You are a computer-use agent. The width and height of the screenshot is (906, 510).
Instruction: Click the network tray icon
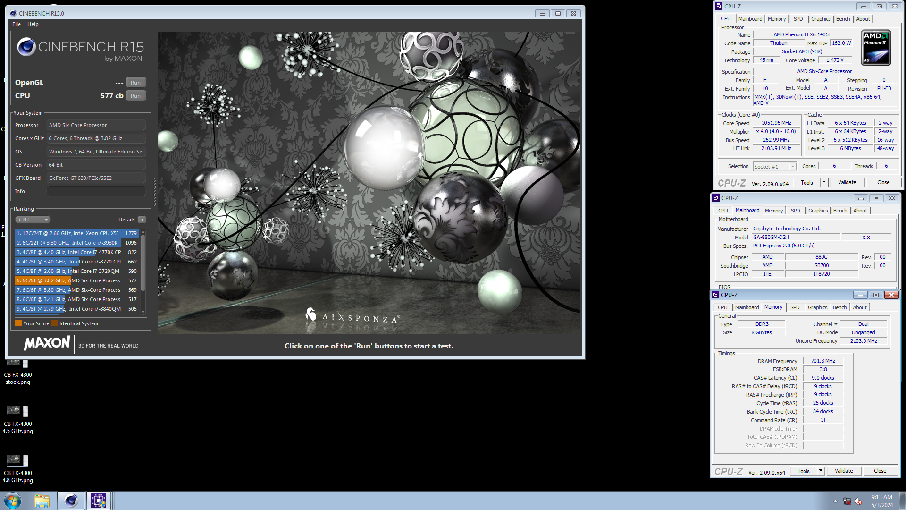point(847,501)
